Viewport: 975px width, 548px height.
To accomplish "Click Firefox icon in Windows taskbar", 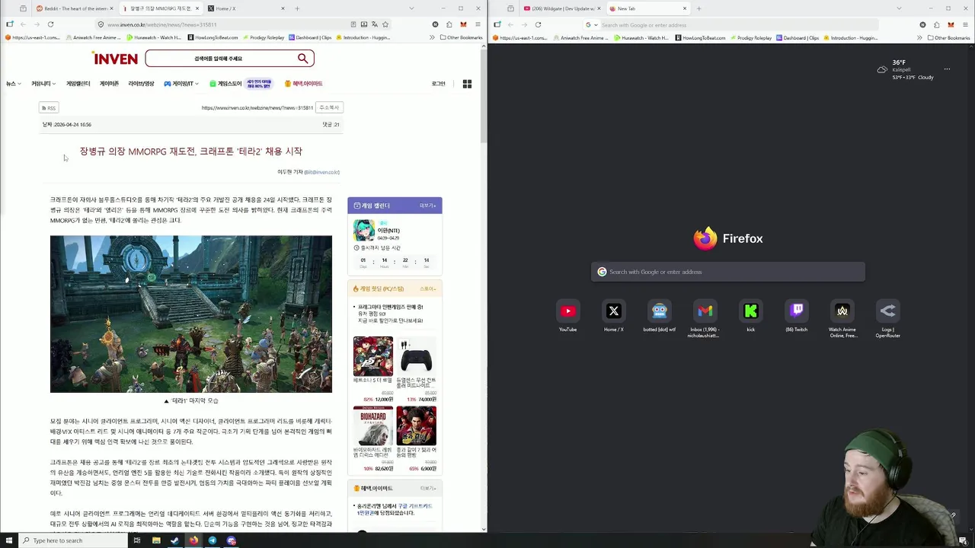I will click(x=193, y=540).
